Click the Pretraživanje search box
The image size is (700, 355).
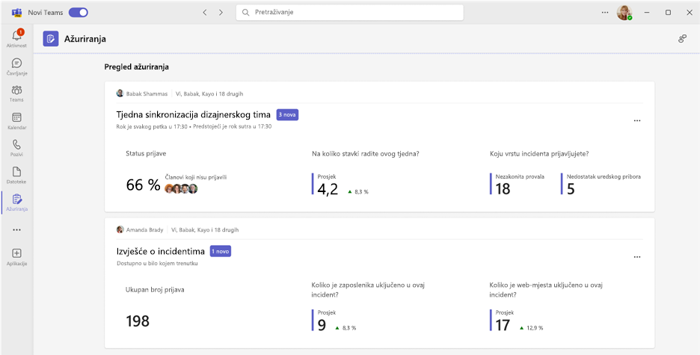349,13
